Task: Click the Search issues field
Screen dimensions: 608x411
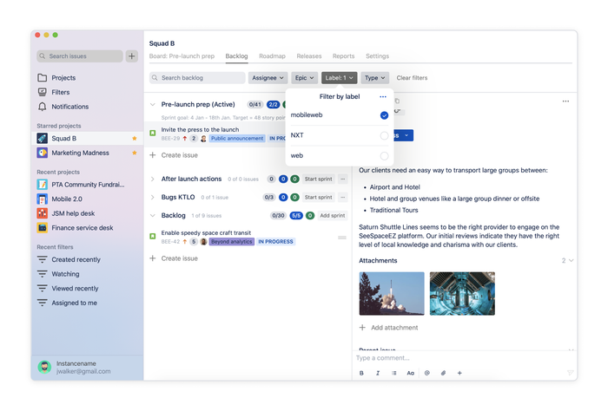Action: pyautogui.click(x=80, y=56)
